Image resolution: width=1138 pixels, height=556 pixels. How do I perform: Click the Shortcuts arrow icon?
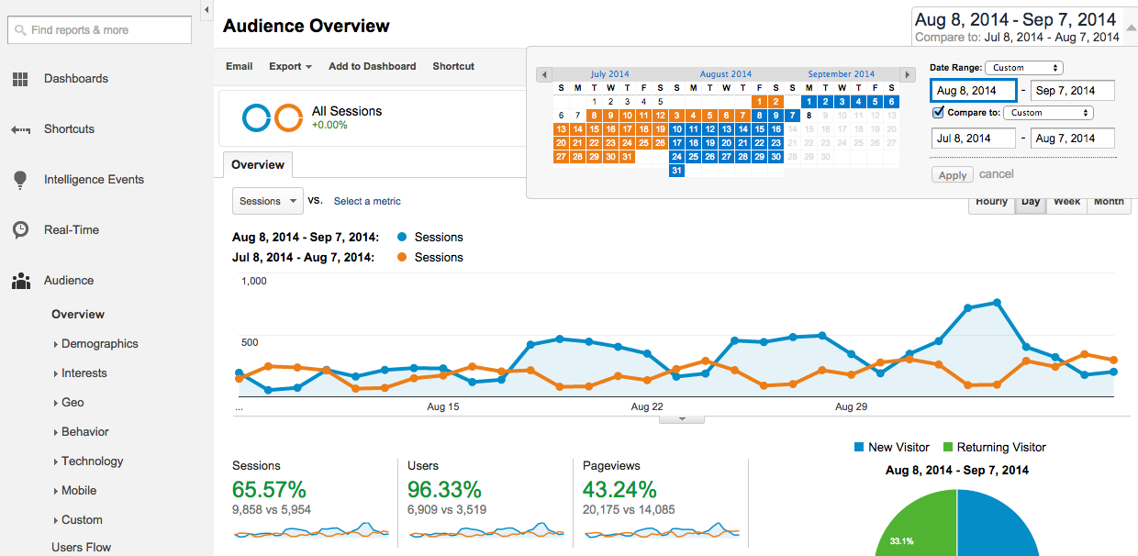pyautogui.click(x=20, y=129)
